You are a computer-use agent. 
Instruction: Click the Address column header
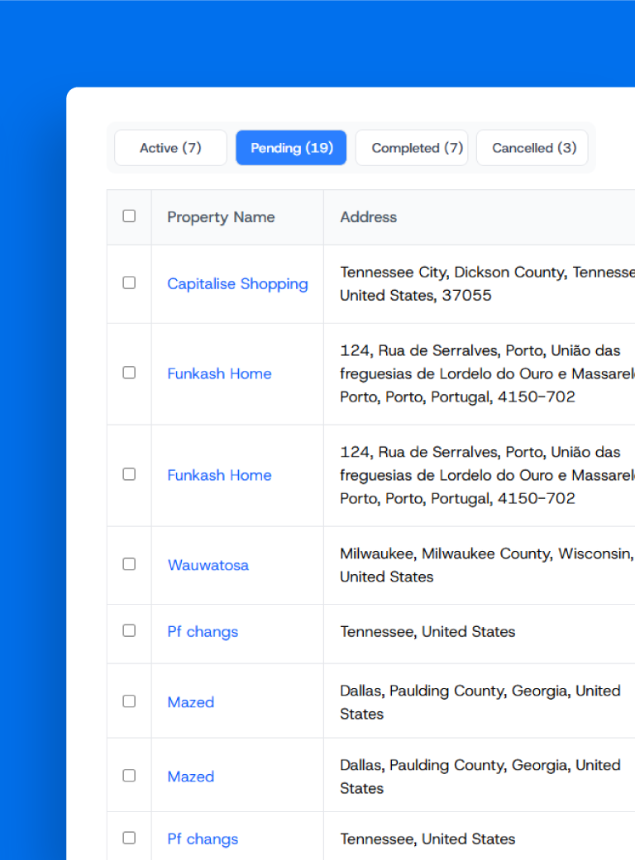tap(369, 217)
